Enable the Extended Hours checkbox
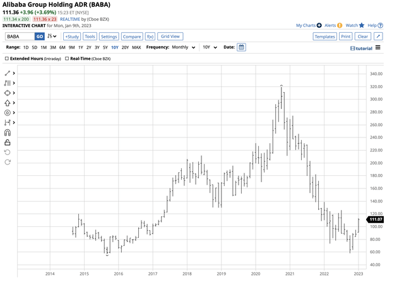 click(x=7, y=58)
